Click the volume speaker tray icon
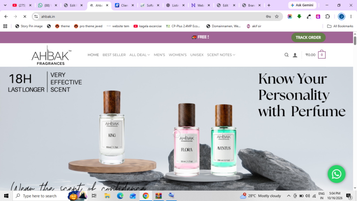Image resolution: width=357 pixels, height=201 pixels. coord(307,196)
